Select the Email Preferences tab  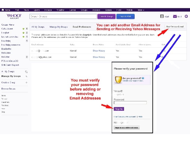(x=82, y=27)
